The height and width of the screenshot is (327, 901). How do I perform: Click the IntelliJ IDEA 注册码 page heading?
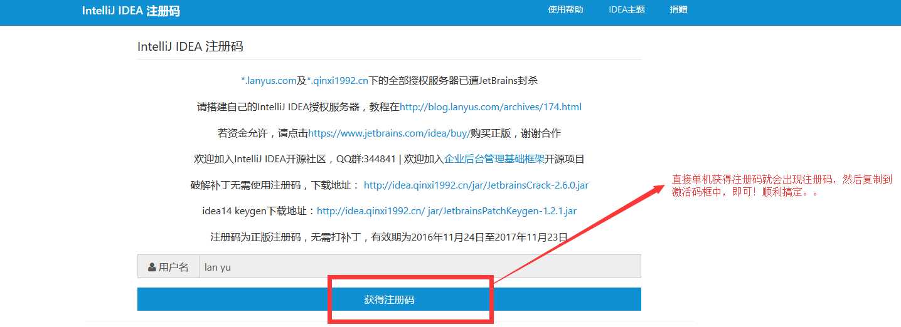pyautogui.click(x=190, y=46)
